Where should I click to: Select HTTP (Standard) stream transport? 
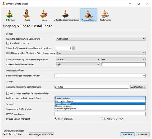[56, 119]
